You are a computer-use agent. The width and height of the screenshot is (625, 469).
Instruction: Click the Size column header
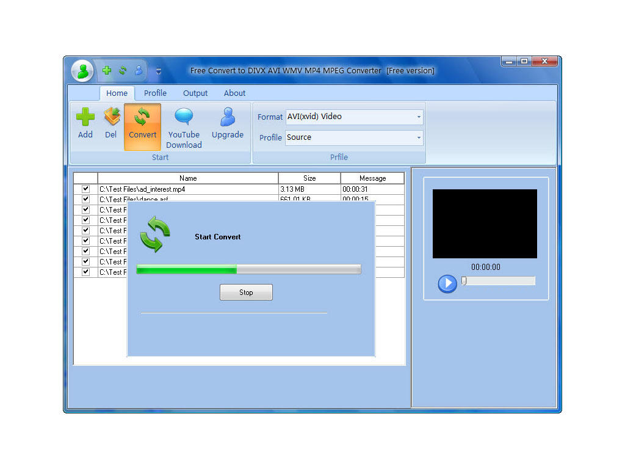309,178
